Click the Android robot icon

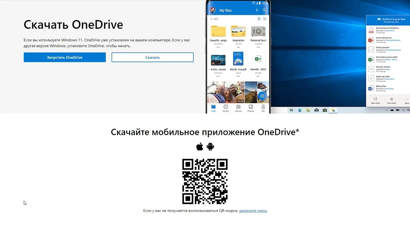210,147
